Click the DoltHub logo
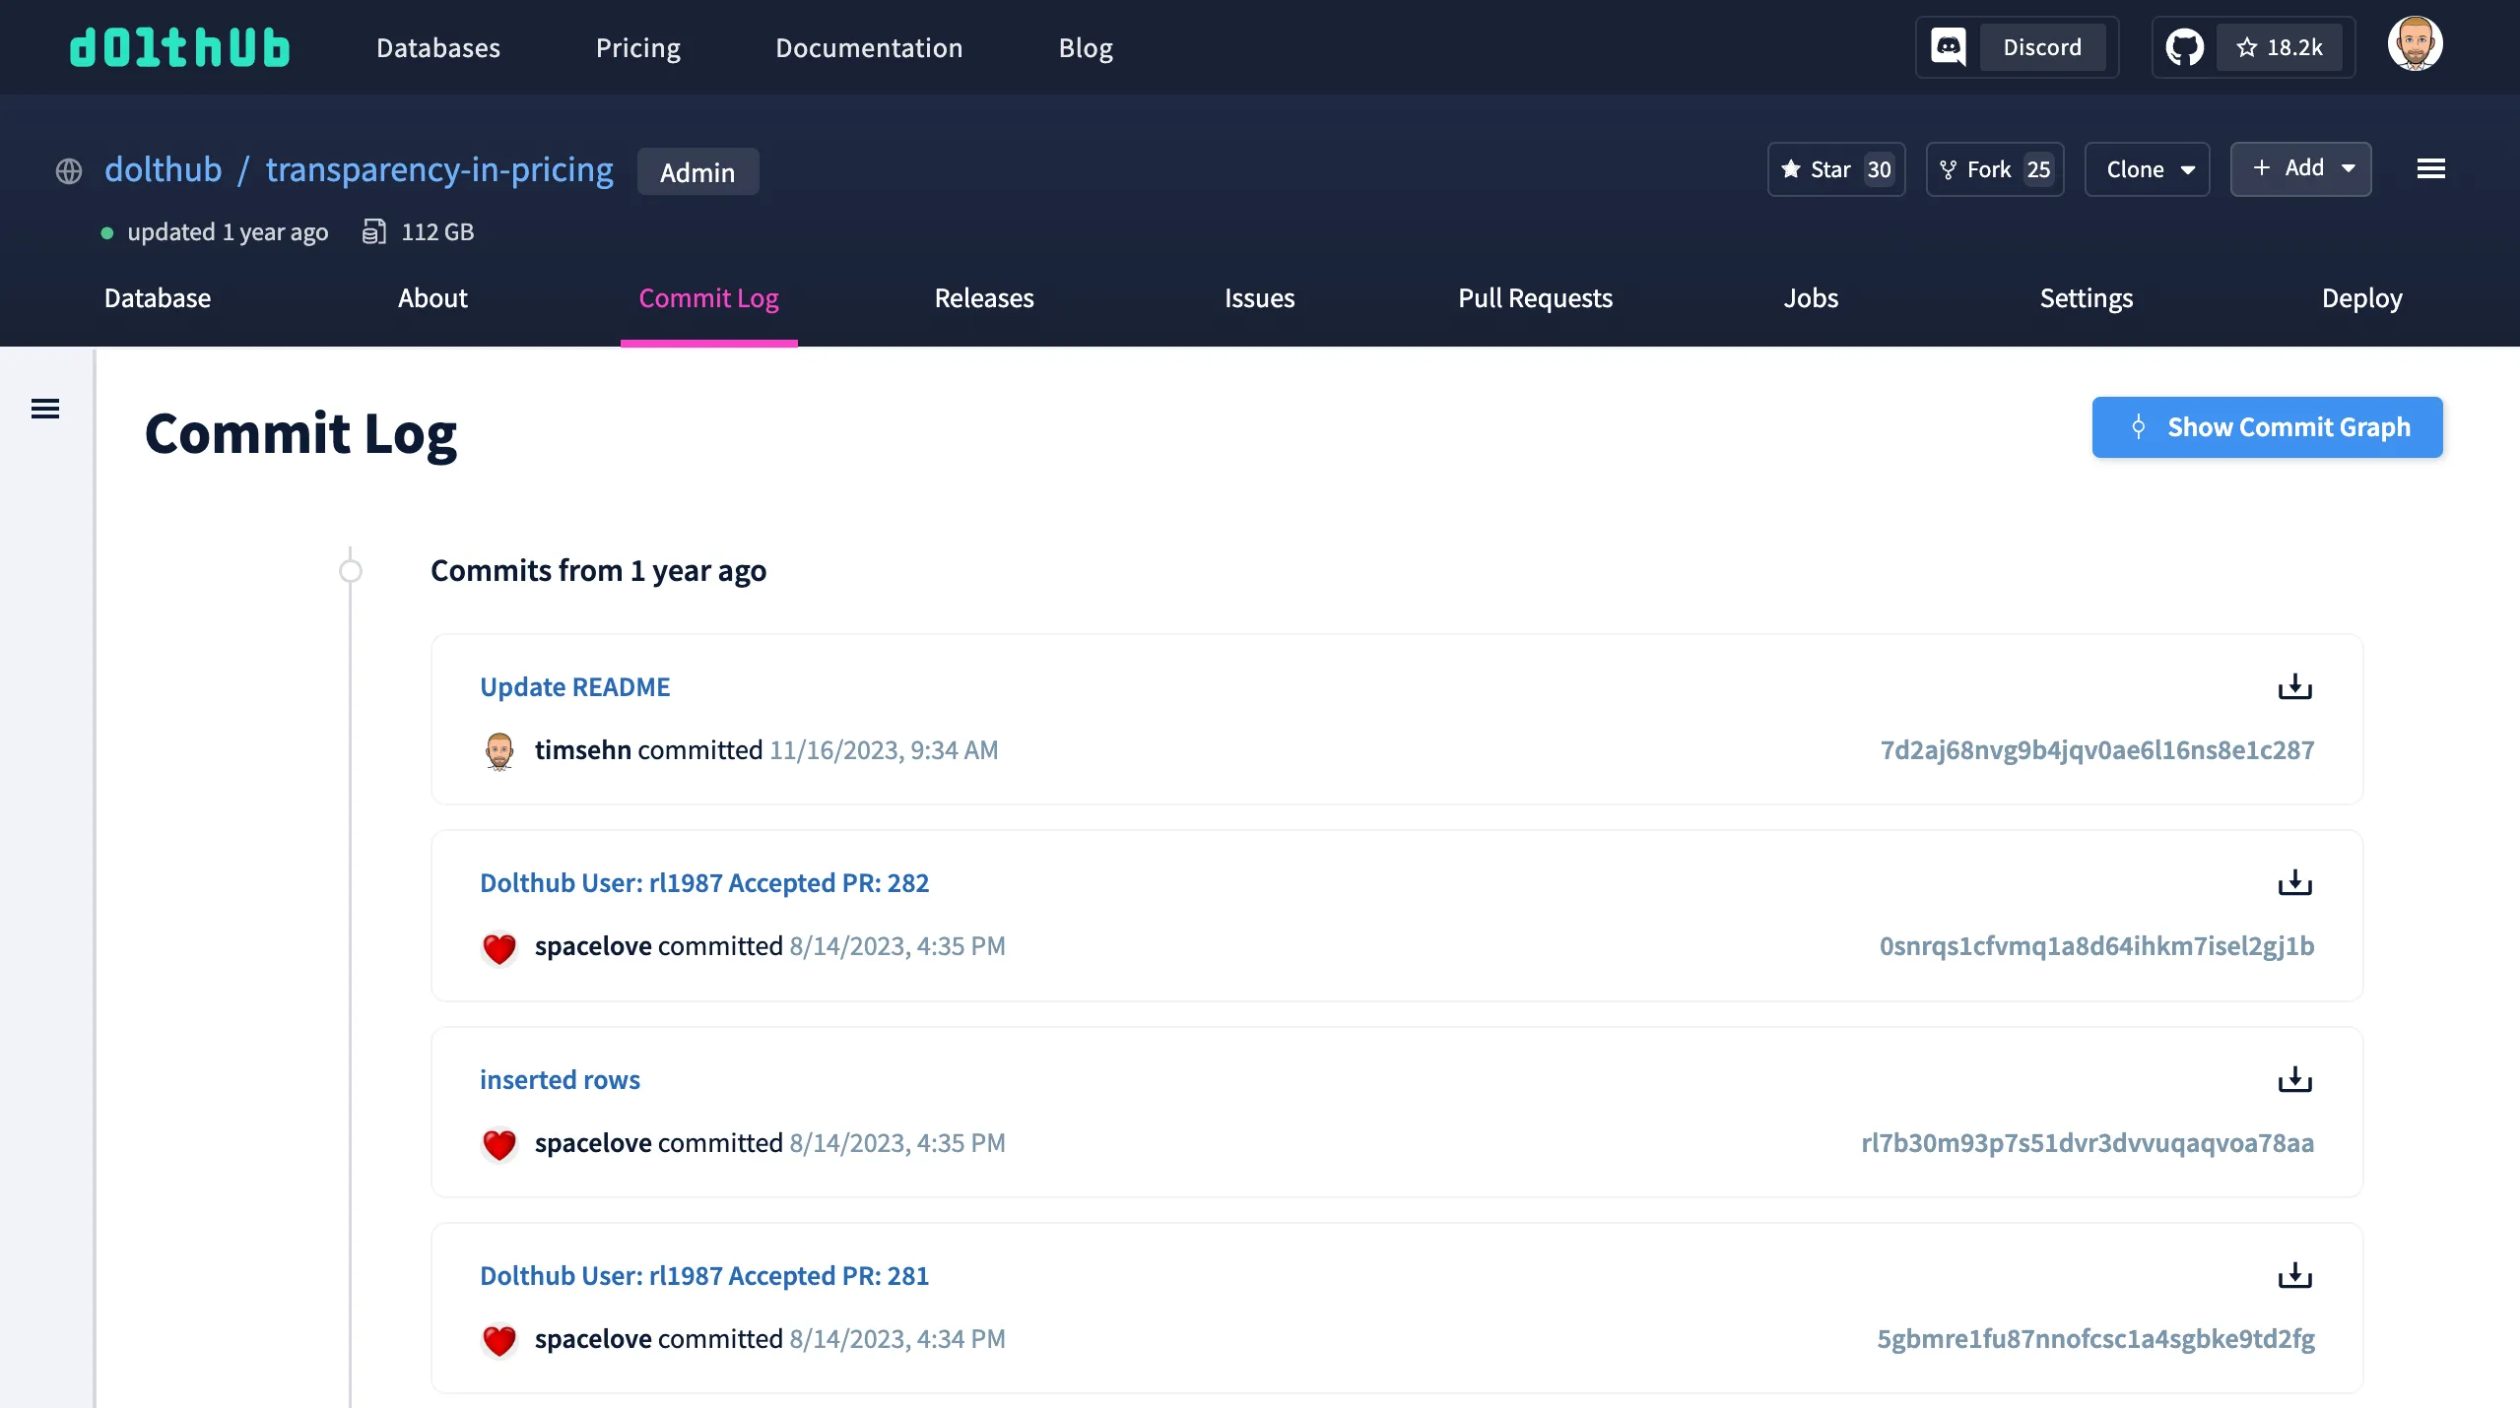The width and height of the screenshot is (2520, 1408). click(x=179, y=46)
